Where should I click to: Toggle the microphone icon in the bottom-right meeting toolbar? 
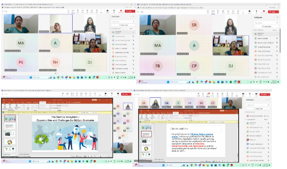click(x=250, y=94)
